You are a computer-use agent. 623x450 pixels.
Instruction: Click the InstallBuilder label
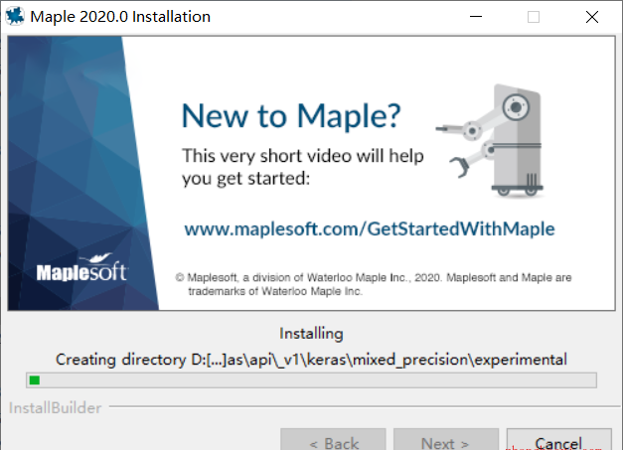pos(56,408)
